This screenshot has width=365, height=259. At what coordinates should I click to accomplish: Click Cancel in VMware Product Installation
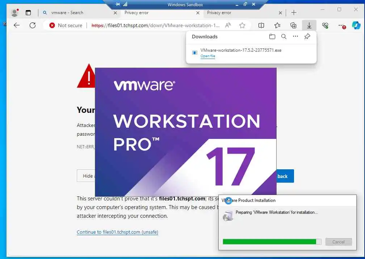(339, 242)
